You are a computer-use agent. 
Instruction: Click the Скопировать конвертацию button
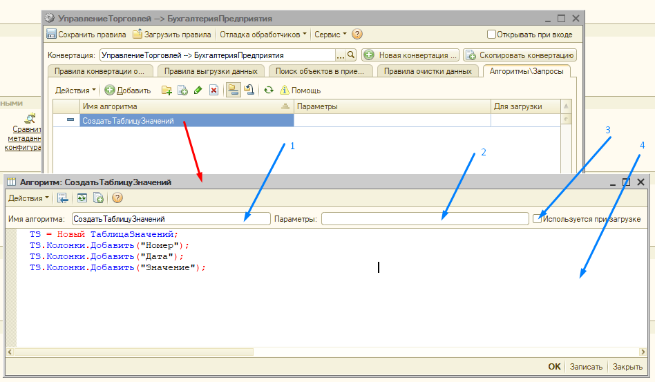click(x=520, y=55)
